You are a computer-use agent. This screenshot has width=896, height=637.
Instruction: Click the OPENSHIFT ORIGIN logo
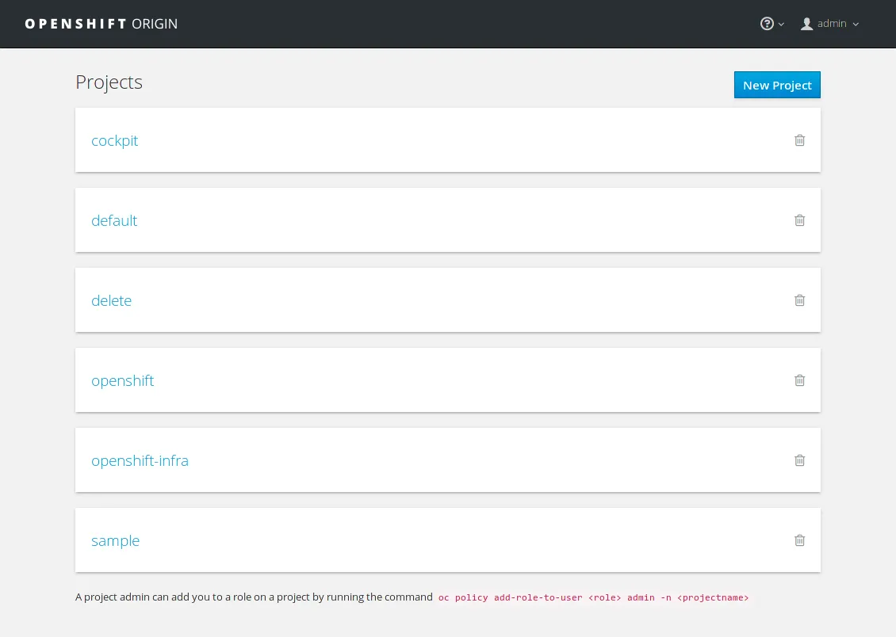click(x=101, y=24)
